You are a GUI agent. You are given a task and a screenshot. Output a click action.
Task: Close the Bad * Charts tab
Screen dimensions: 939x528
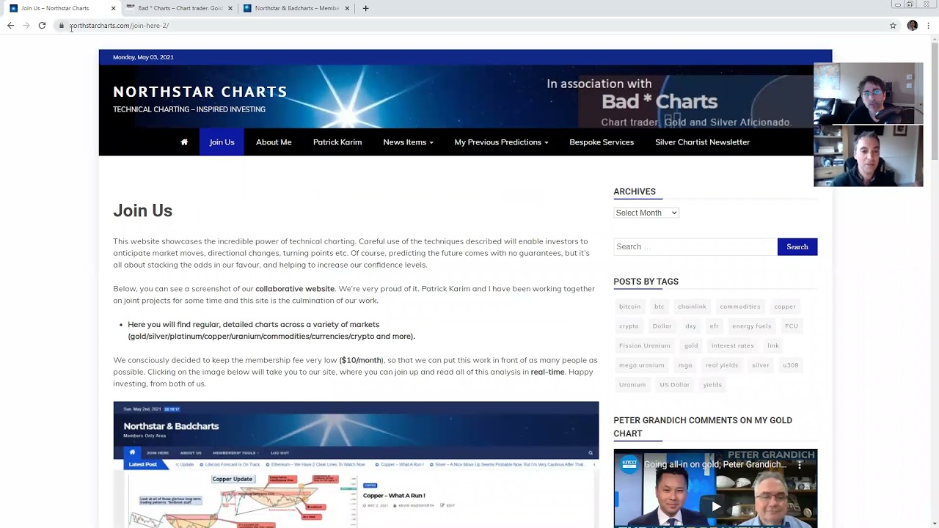pyautogui.click(x=230, y=8)
